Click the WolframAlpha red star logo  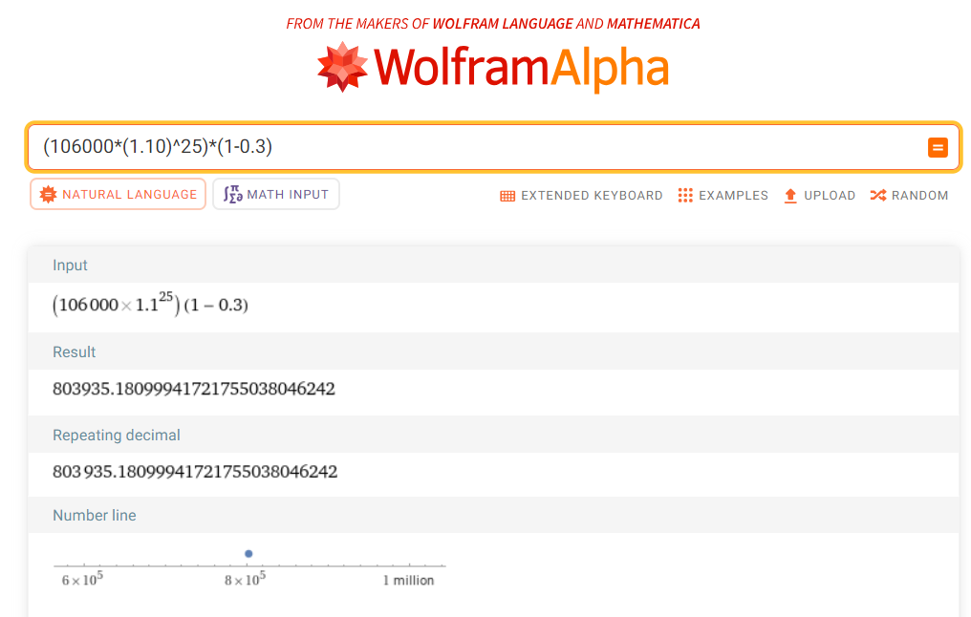pyautogui.click(x=342, y=67)
